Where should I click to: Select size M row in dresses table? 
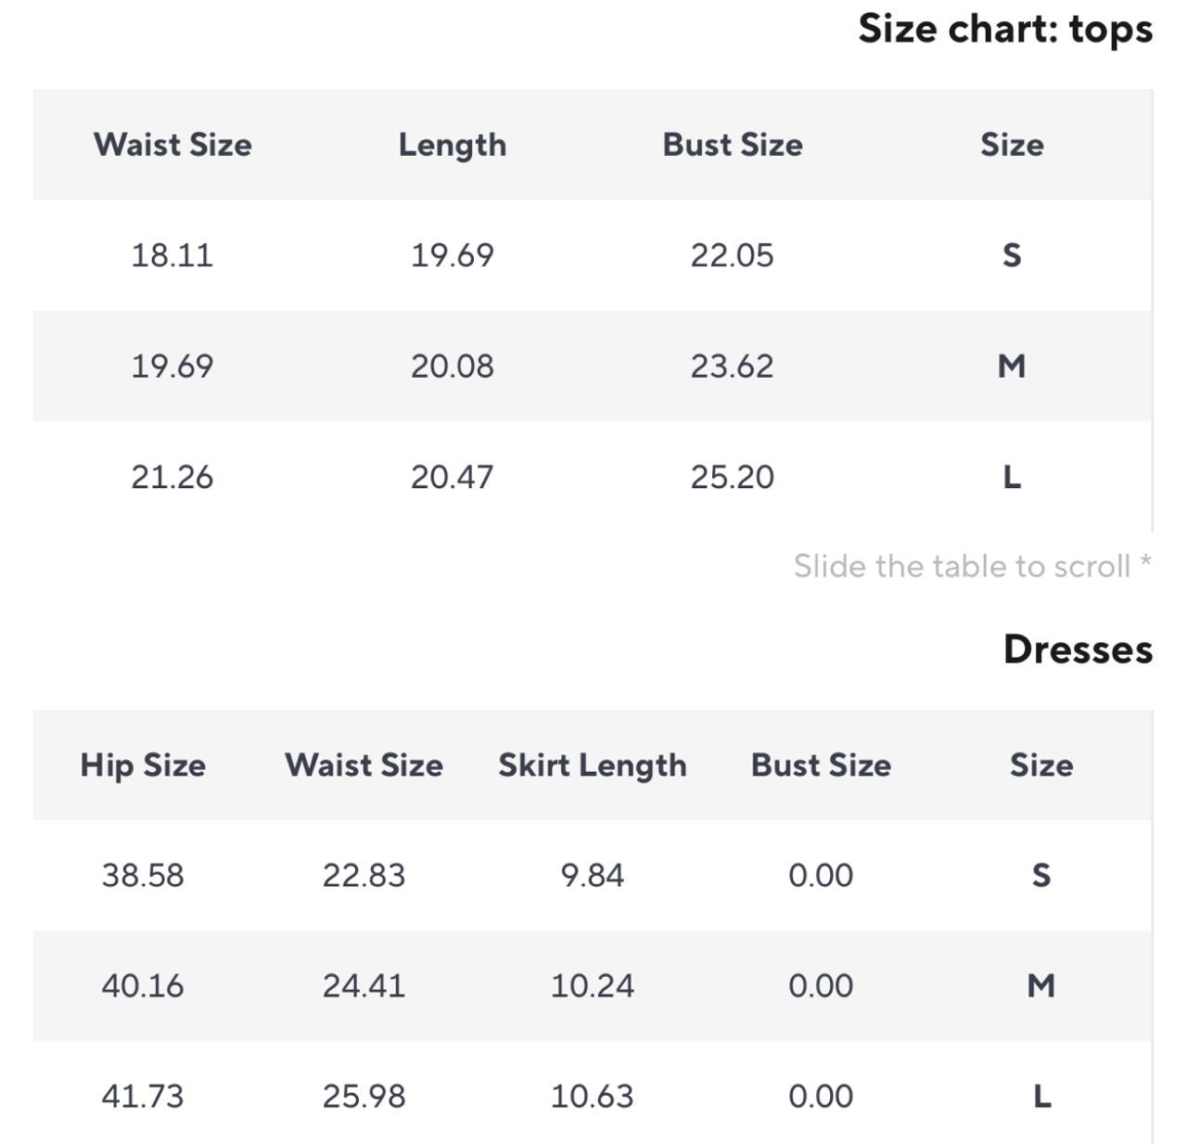click(593, 985)
